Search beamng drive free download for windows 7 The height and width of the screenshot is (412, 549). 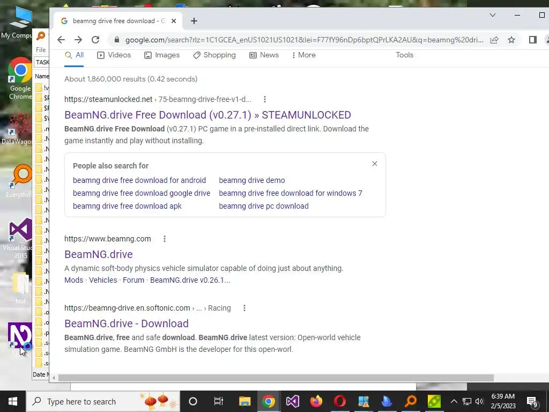pos(291,193)
